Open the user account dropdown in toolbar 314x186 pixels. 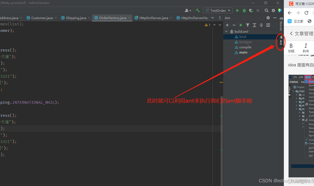188,10
